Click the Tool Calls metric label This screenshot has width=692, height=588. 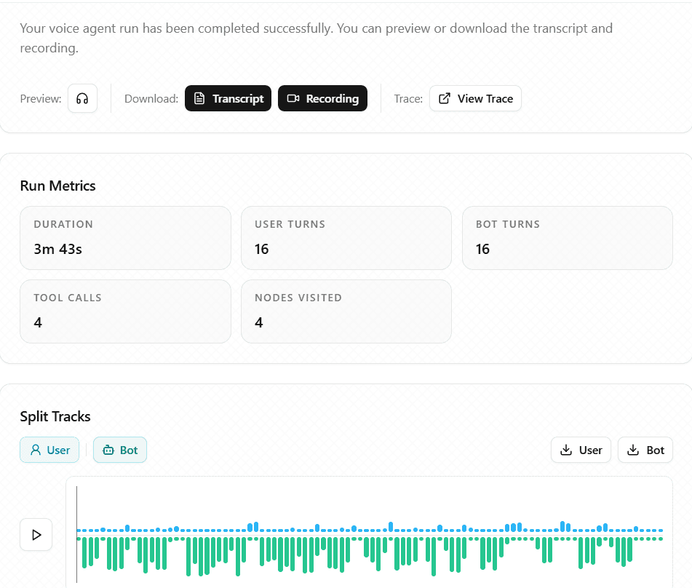(x=68, y=298)
